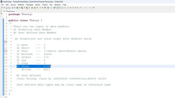175x98 pixels.
Task: Click the 'Boolean --- false' line
Action: tap(34, 54)
